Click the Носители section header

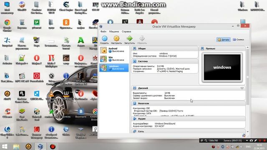click(188, 103)
